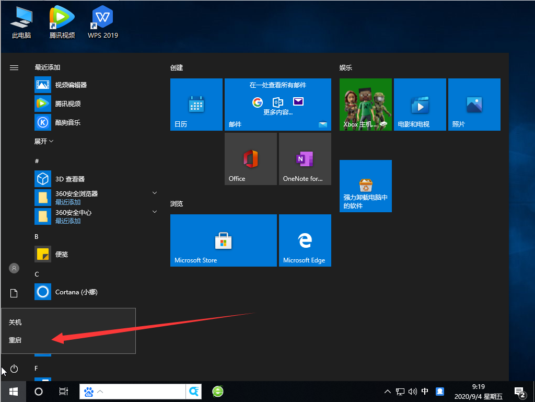Image resolution: width=535 pixels, height=402 pixels.
Task: Open the volume control in the system tray
Action: click(x=413, y=391)
